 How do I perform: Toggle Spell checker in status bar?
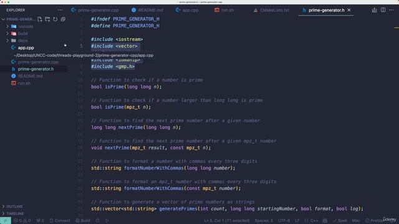pyautogui.click(x=340, y=220)
